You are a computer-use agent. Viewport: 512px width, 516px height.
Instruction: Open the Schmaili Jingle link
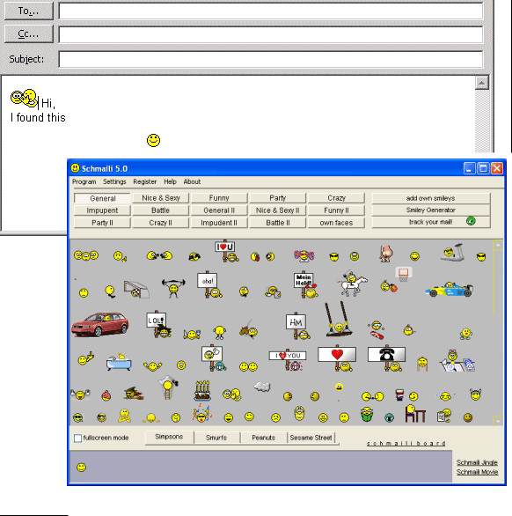coord(477,462)
